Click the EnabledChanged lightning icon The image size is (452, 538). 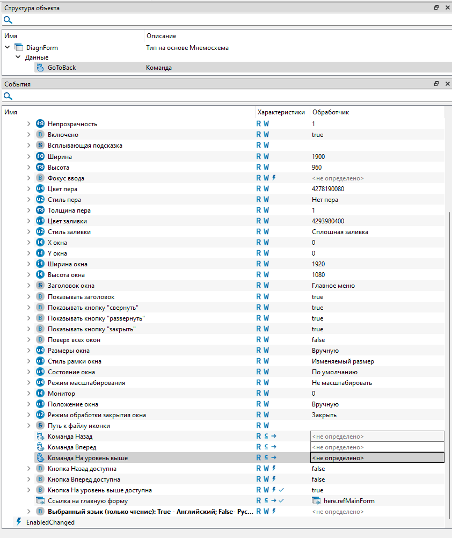19,522
